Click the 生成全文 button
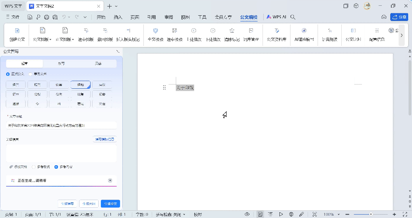 [110, 203]
